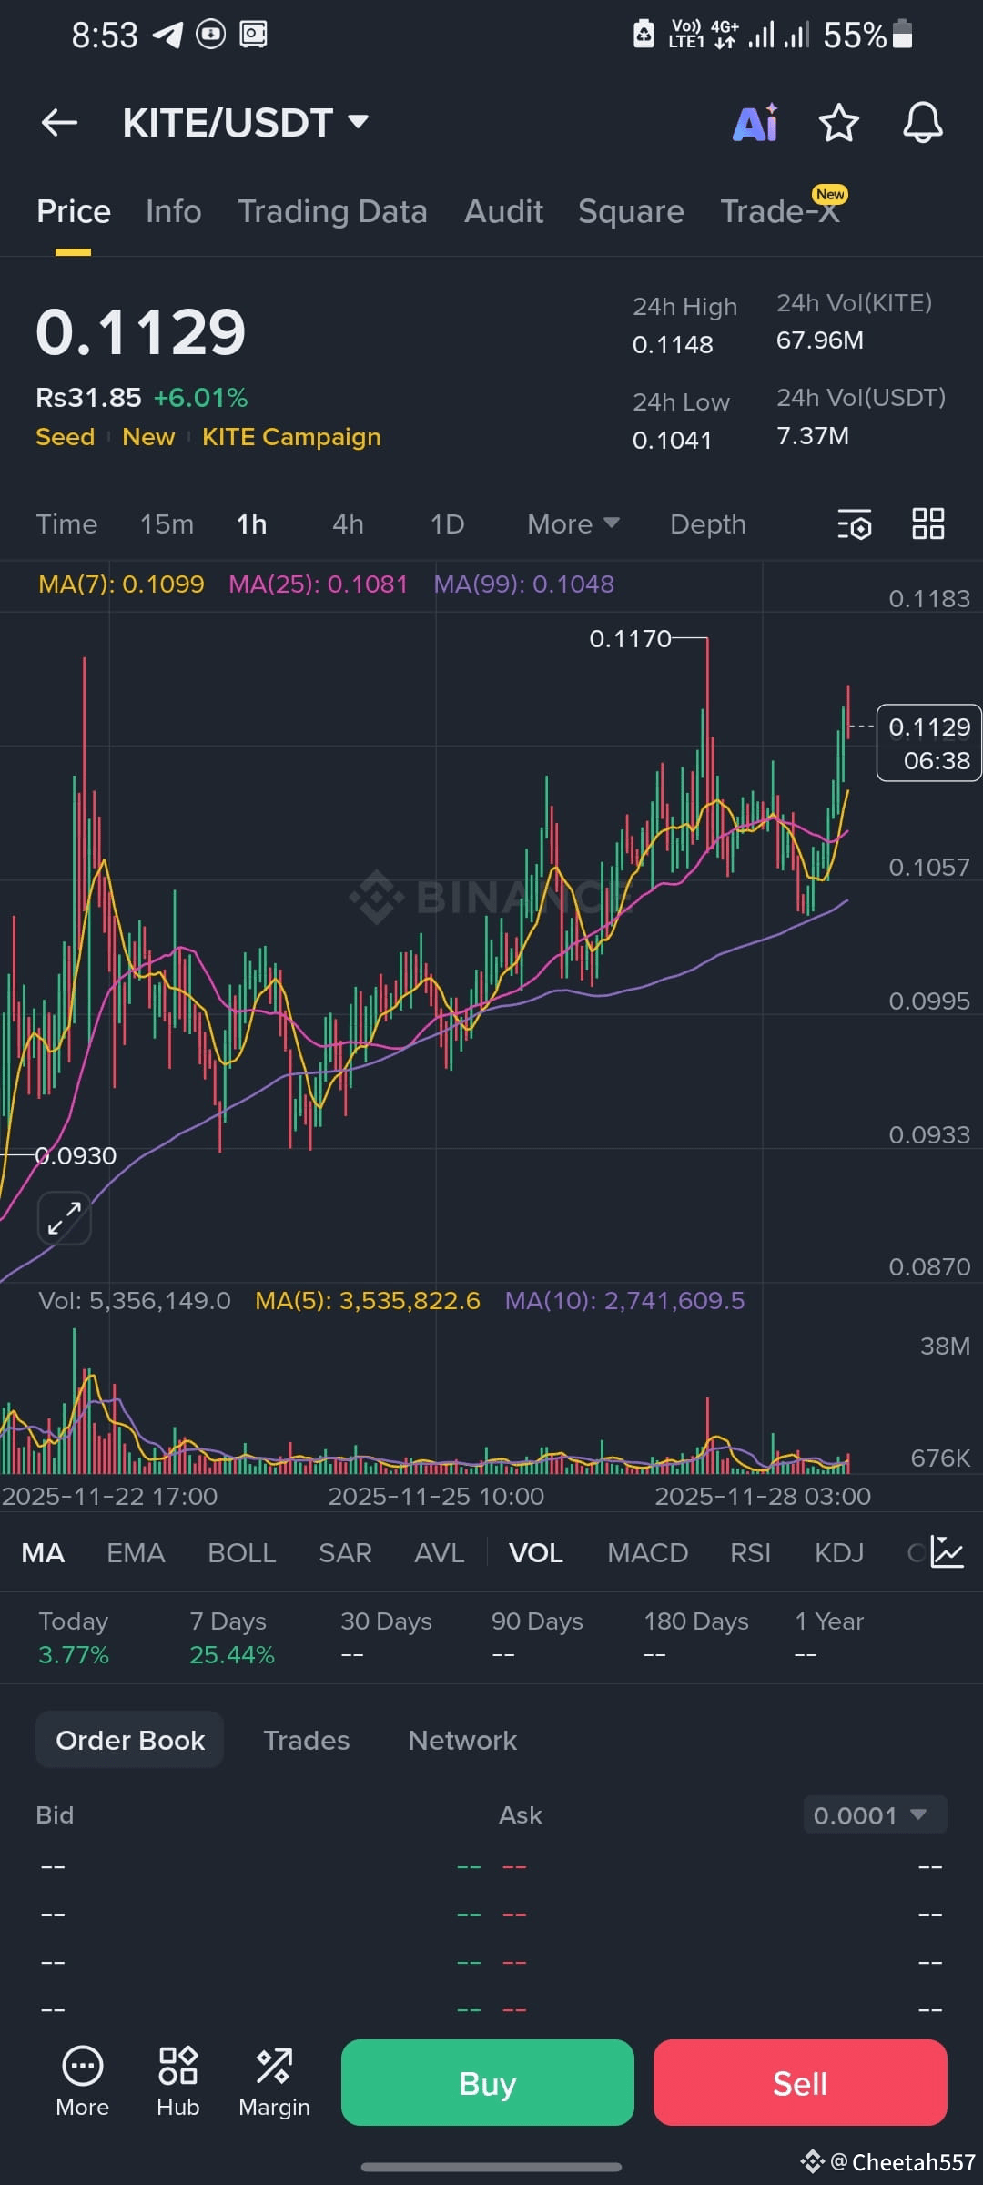Tap the 0.0930 low marker
The image size is (983, 2185).
[x=76, y=1155]
